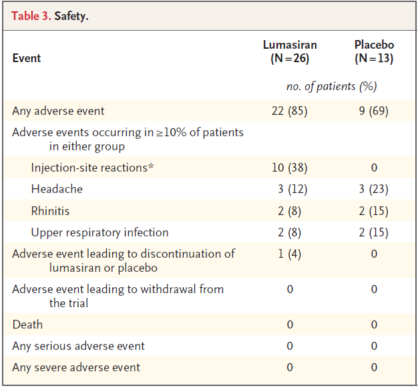418x388 pixels.
Task: Select the 'Headache' row label
Action: point(57,189)
